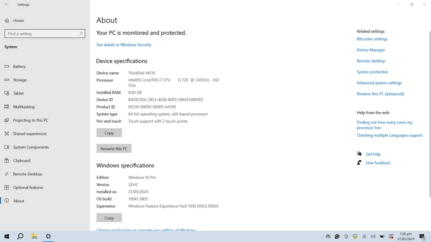Open Optional features page

pos(28,188)
